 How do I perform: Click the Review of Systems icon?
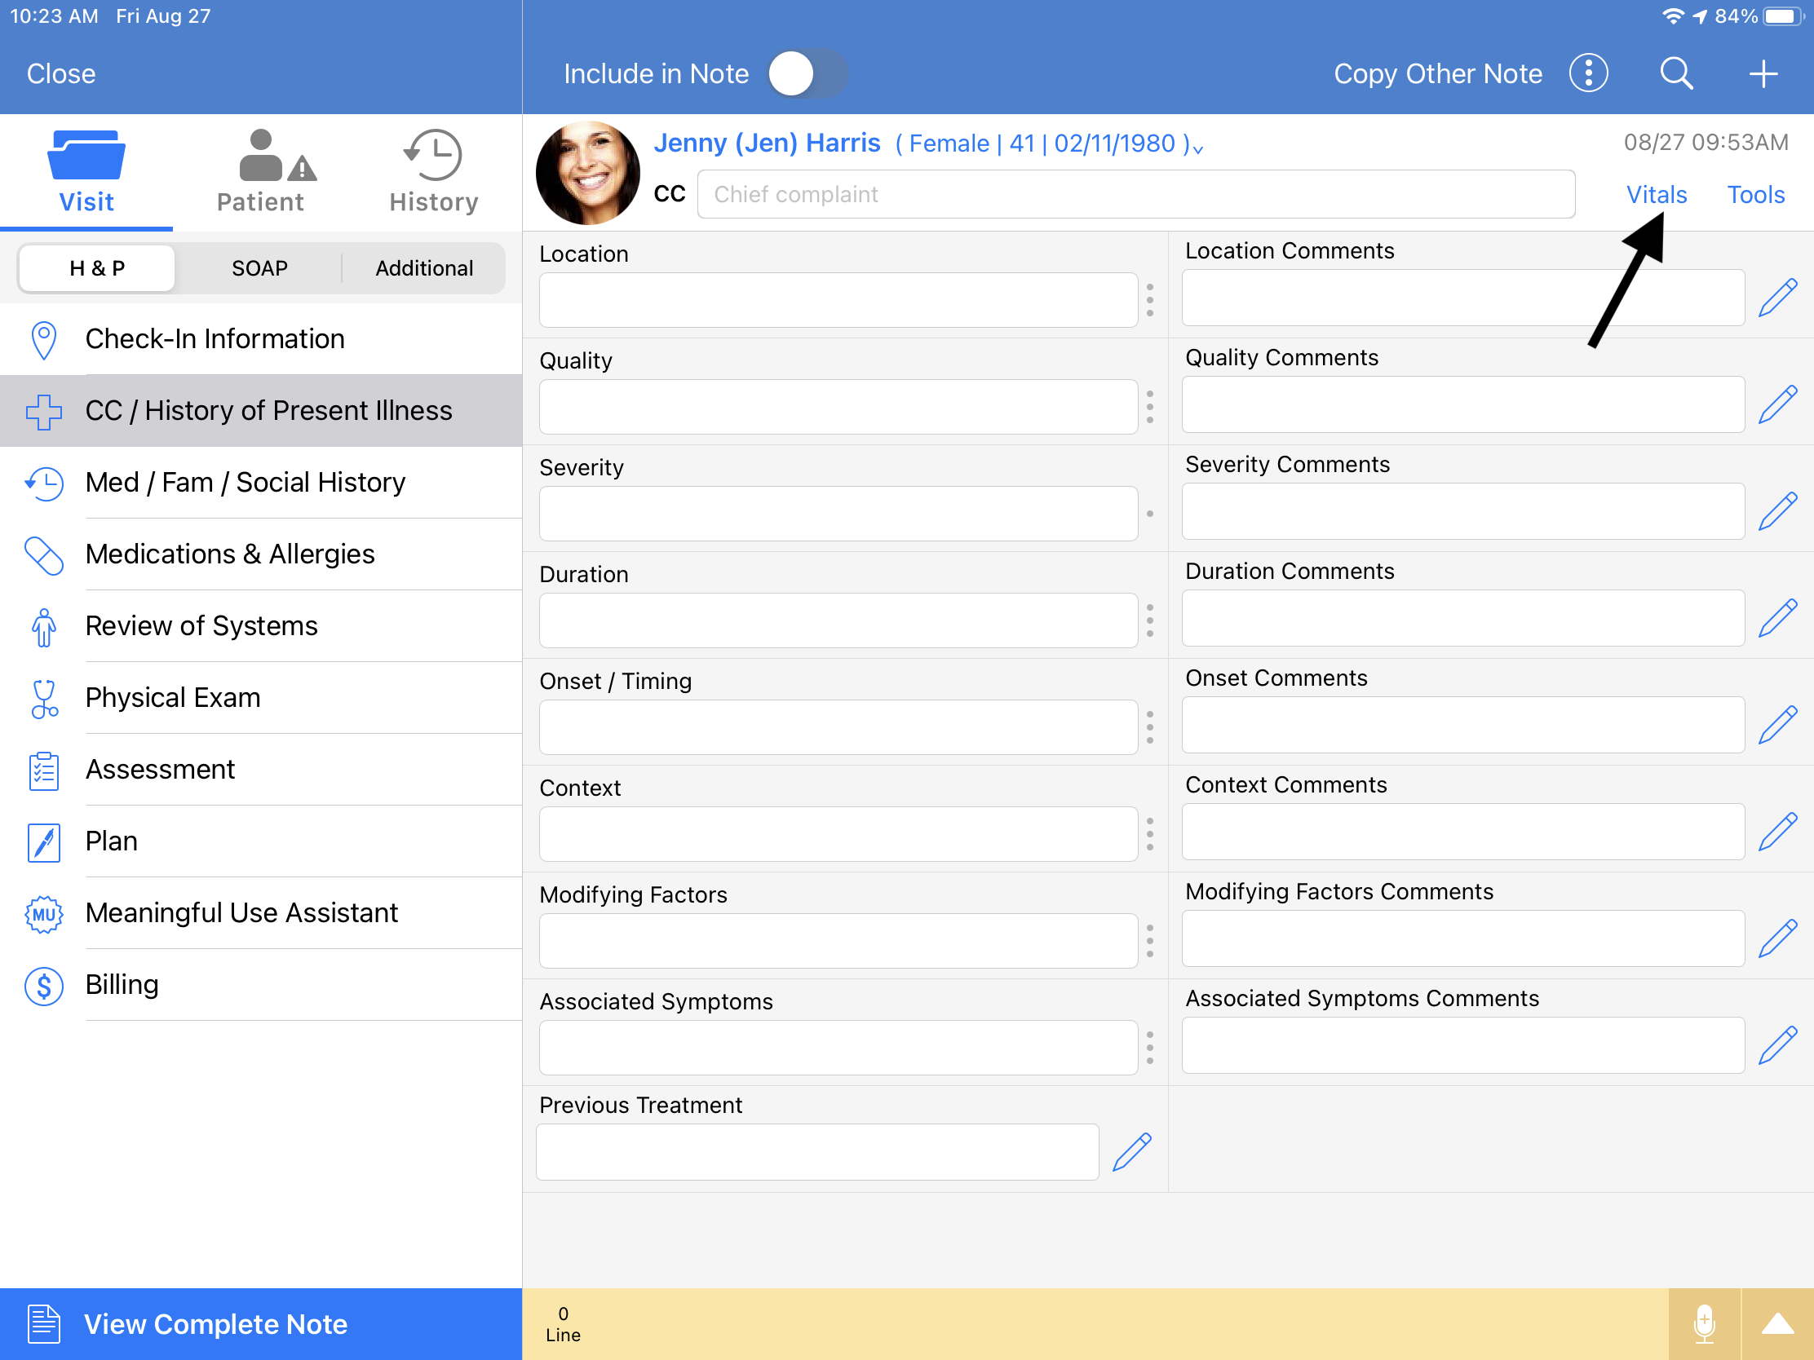[42, 625]
